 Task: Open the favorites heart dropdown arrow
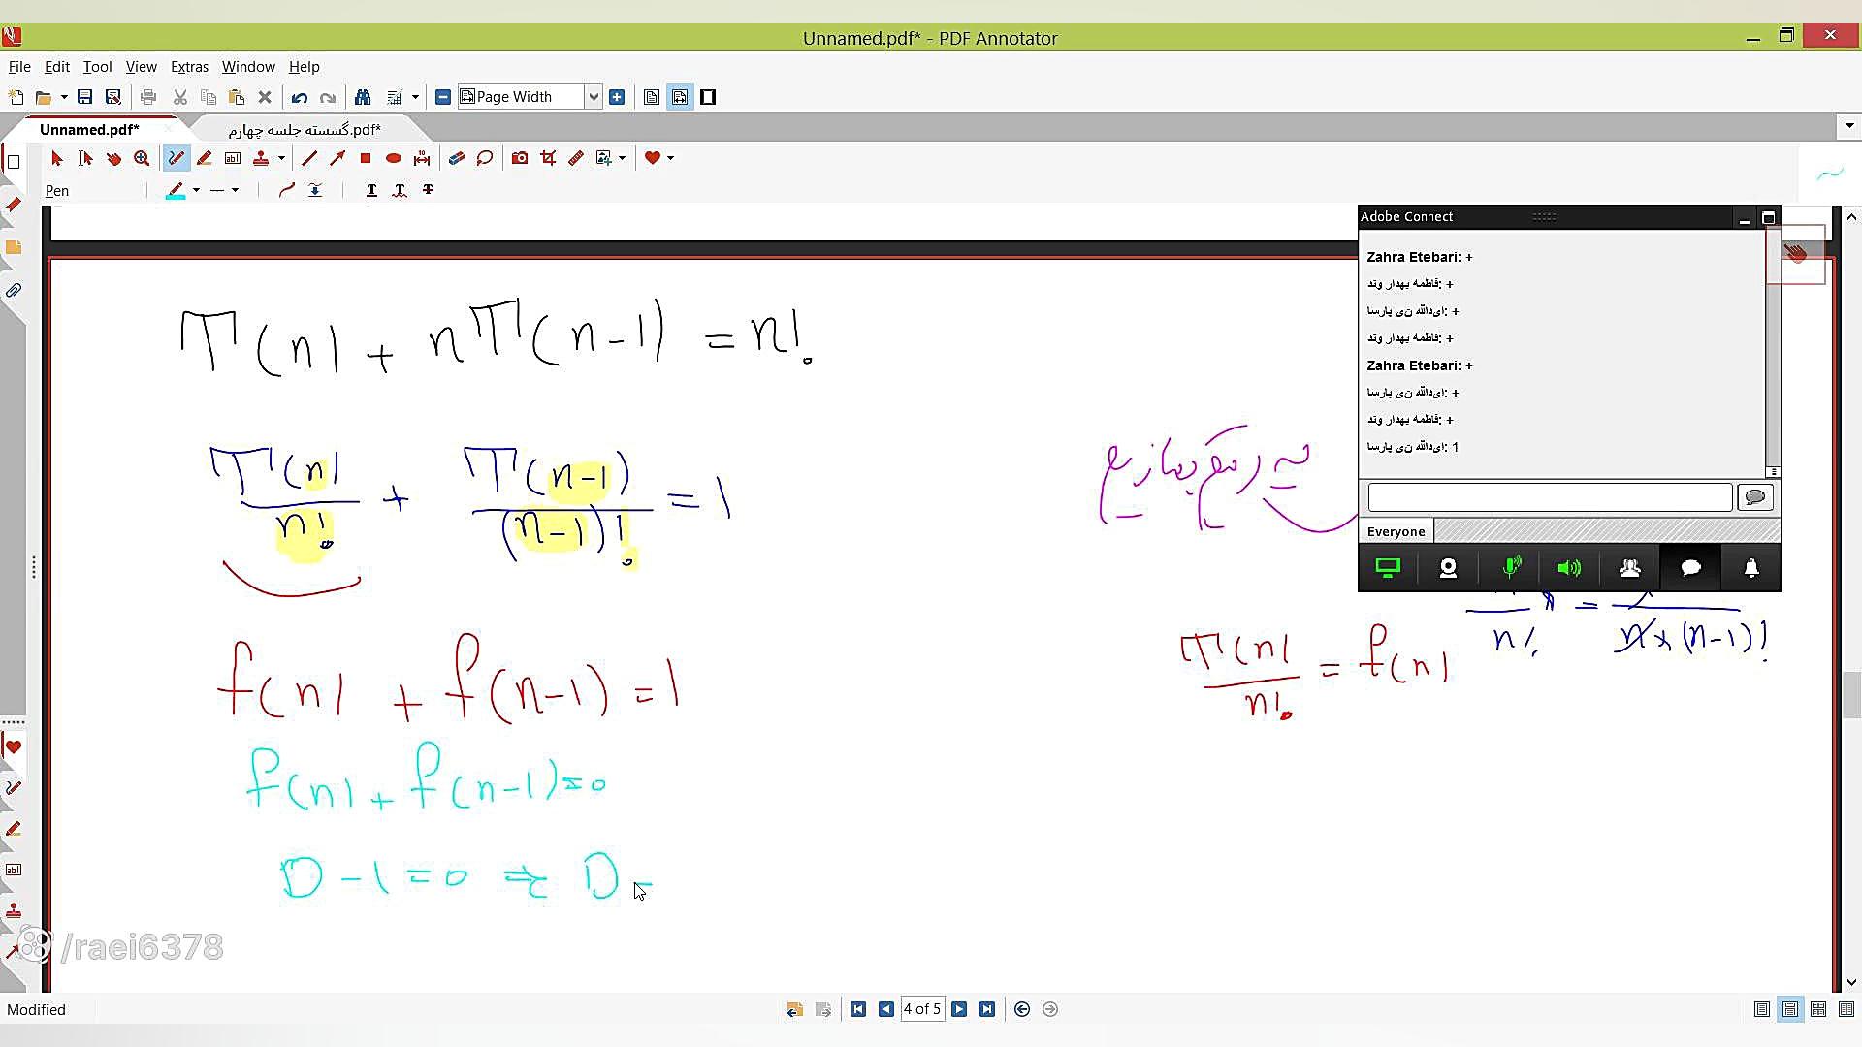(x=670, y=158)
